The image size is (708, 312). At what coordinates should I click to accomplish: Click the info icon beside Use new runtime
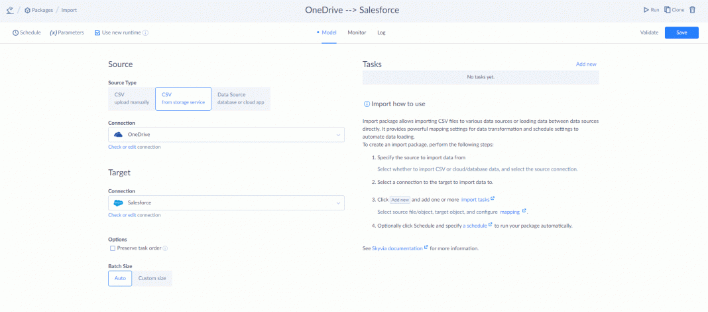click(x=145, y=33)
